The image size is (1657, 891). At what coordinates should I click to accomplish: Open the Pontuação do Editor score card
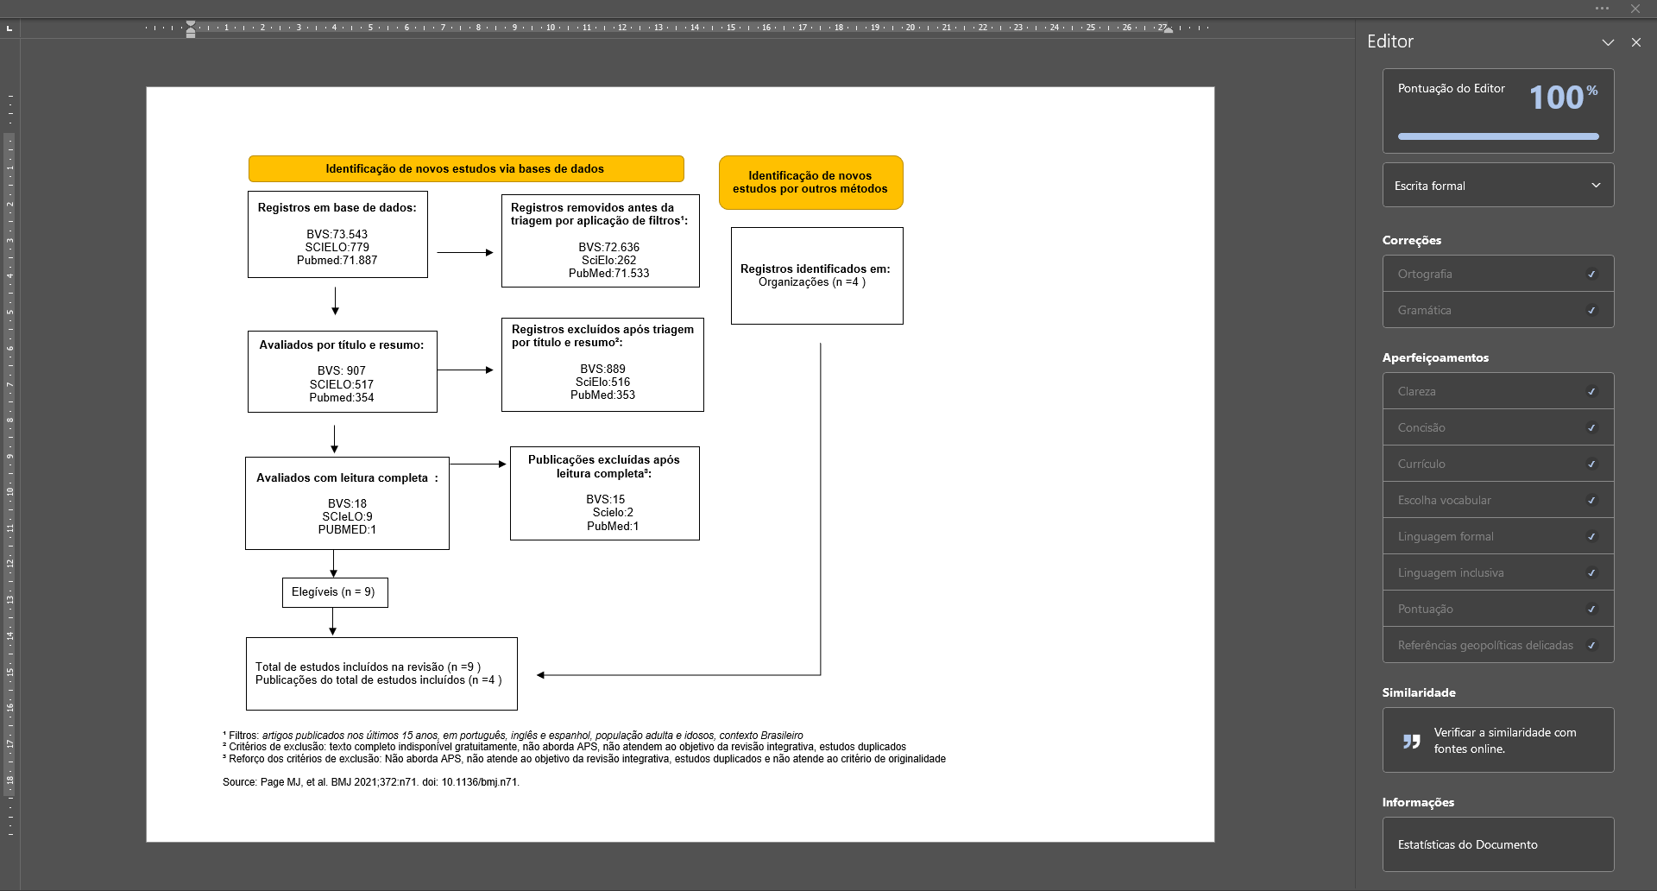[x=1498, y=111]
